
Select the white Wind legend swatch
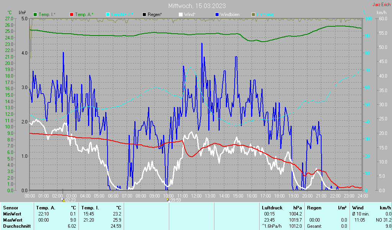click(x=181, y=15)
